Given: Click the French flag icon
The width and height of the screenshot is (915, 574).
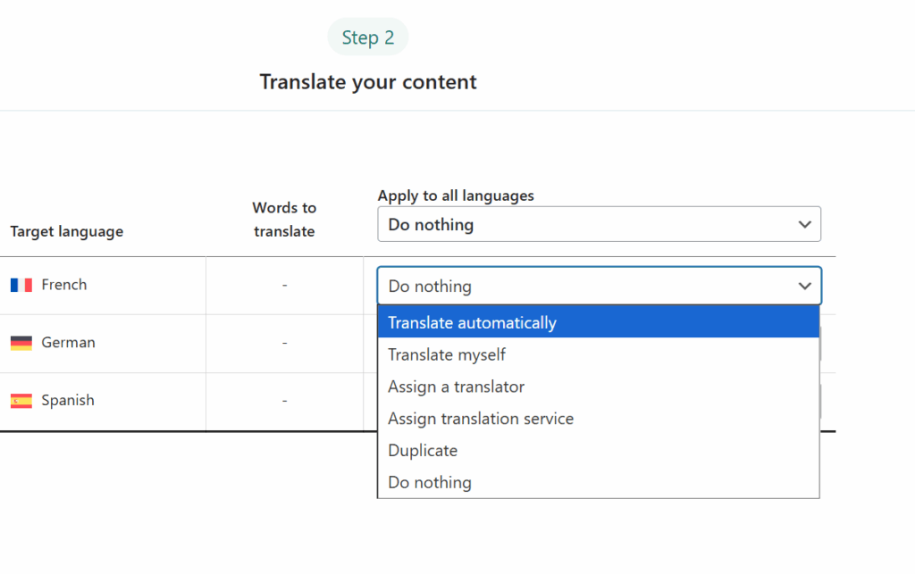Looking at the screenshot, I should (22, 284).
